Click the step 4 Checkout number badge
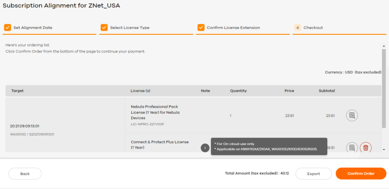389x189 pixels. point(298,27)
